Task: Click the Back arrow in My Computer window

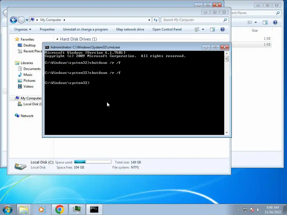Action: 13,20
